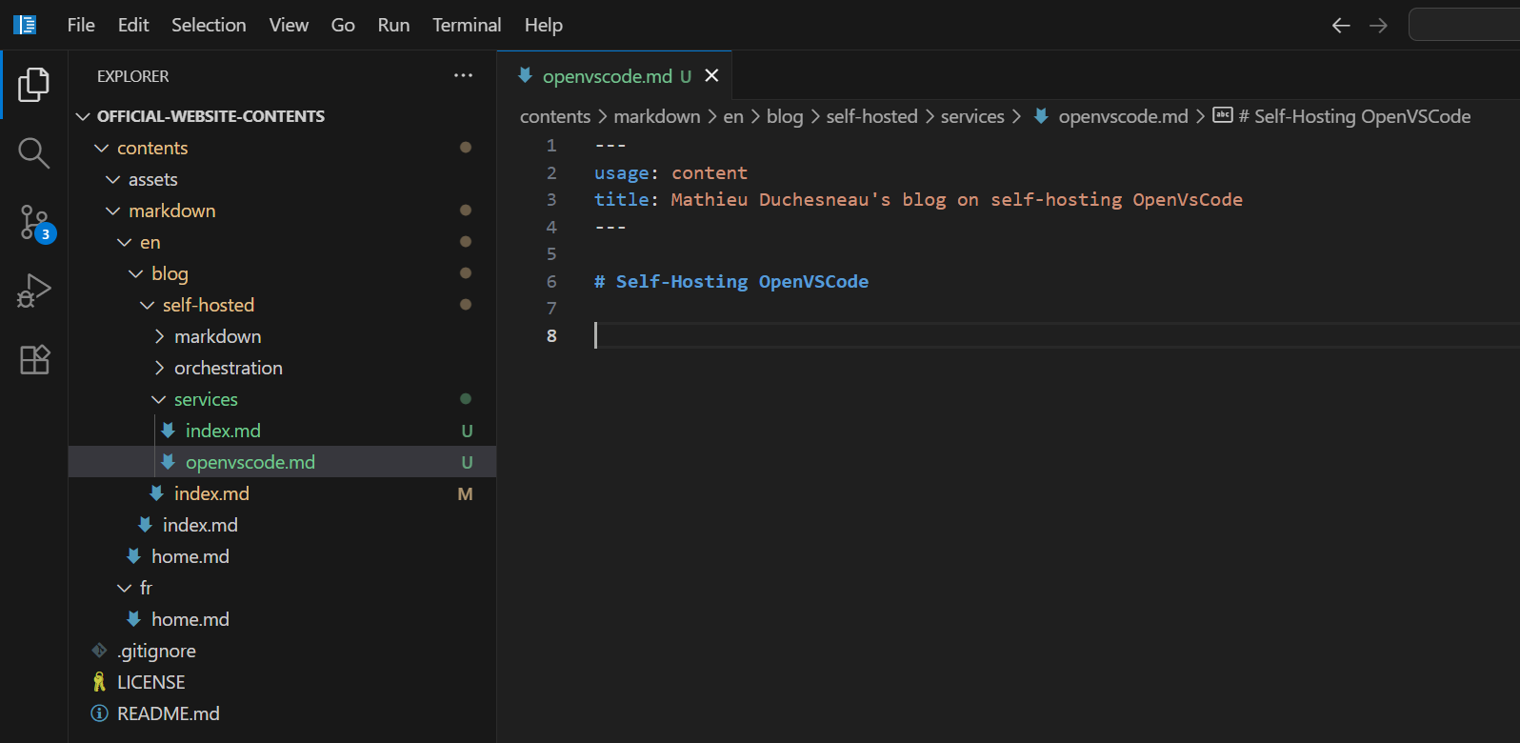
Task: Click breadcrumb '# Self-Hosting OpenVSCode' symbol
Action: tap(1354, 116)
